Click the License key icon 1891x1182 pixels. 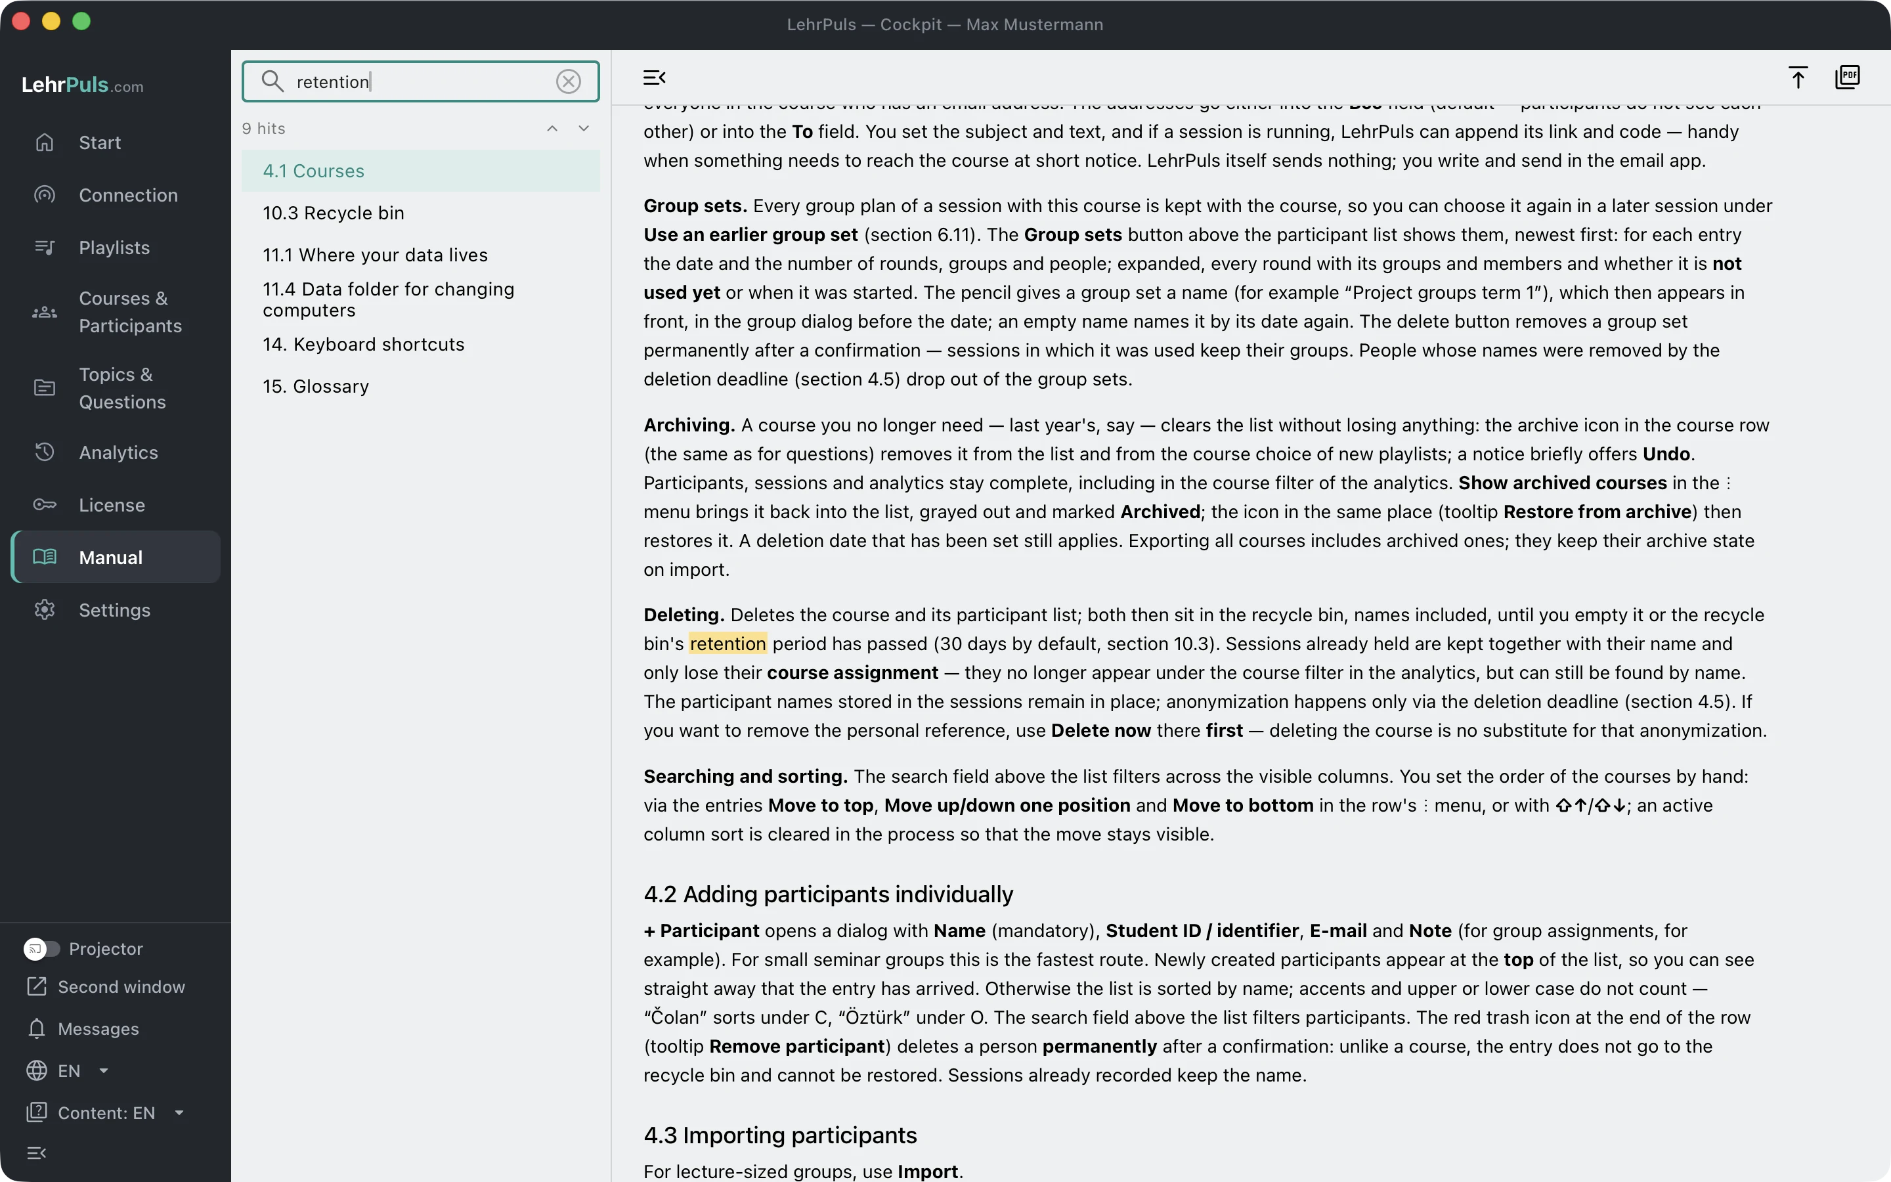pos(45,504)
